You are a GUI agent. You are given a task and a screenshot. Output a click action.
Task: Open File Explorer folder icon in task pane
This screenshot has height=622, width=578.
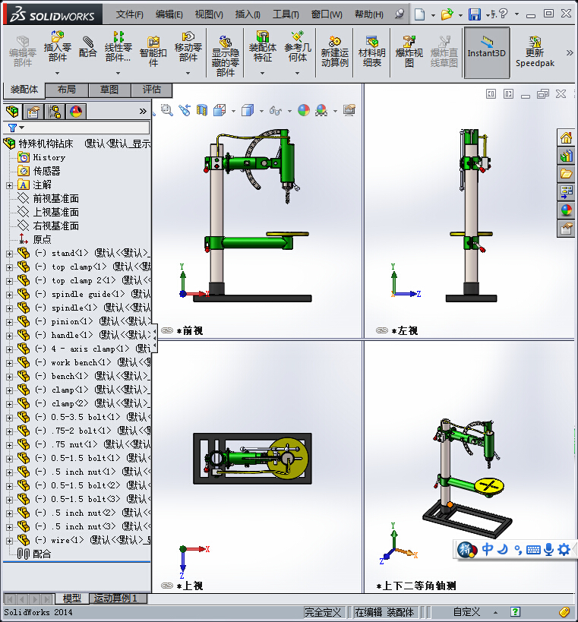point(566,174)
